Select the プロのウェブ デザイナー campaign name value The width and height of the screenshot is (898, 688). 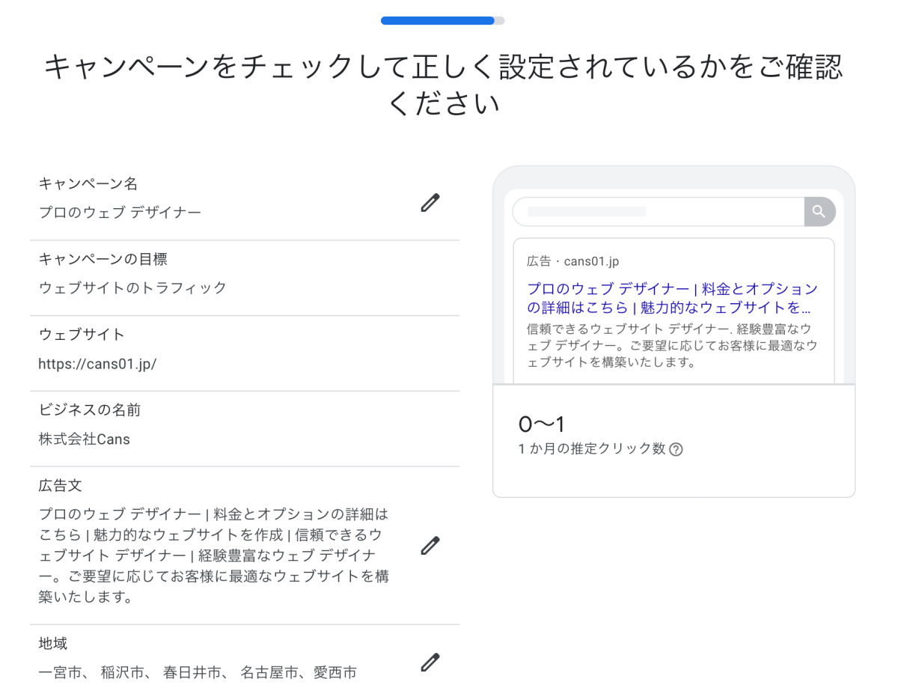click(120, 213)
